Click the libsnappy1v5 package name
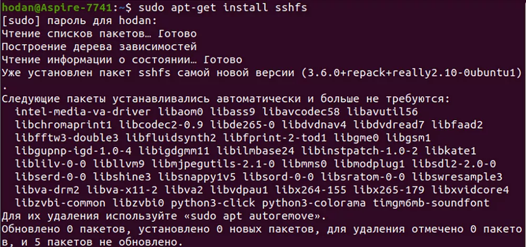The image size is (526, 247). [197, 177]
